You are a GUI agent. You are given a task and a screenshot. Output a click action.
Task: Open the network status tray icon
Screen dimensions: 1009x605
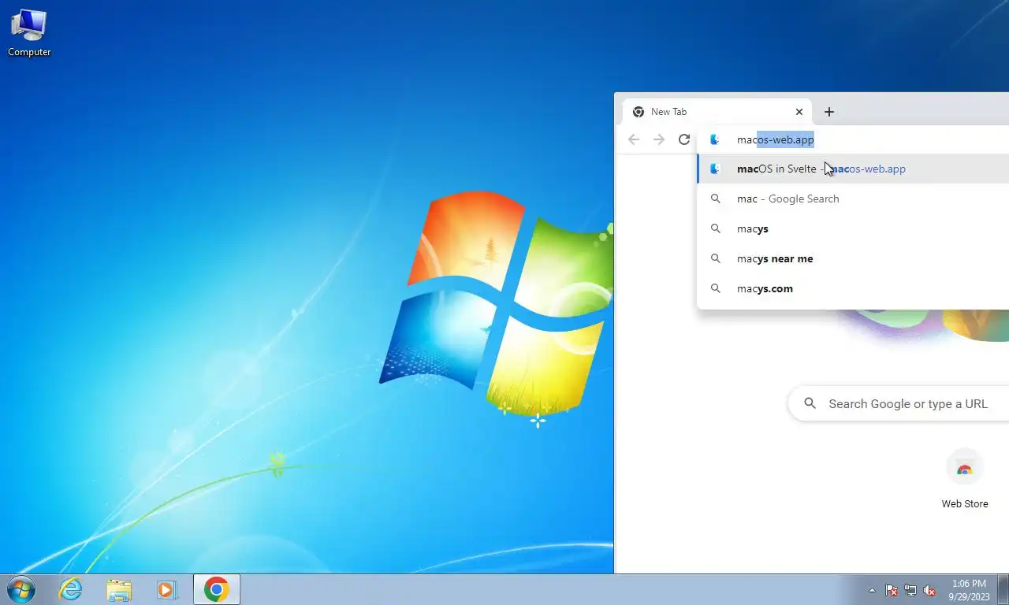[910, 590]
